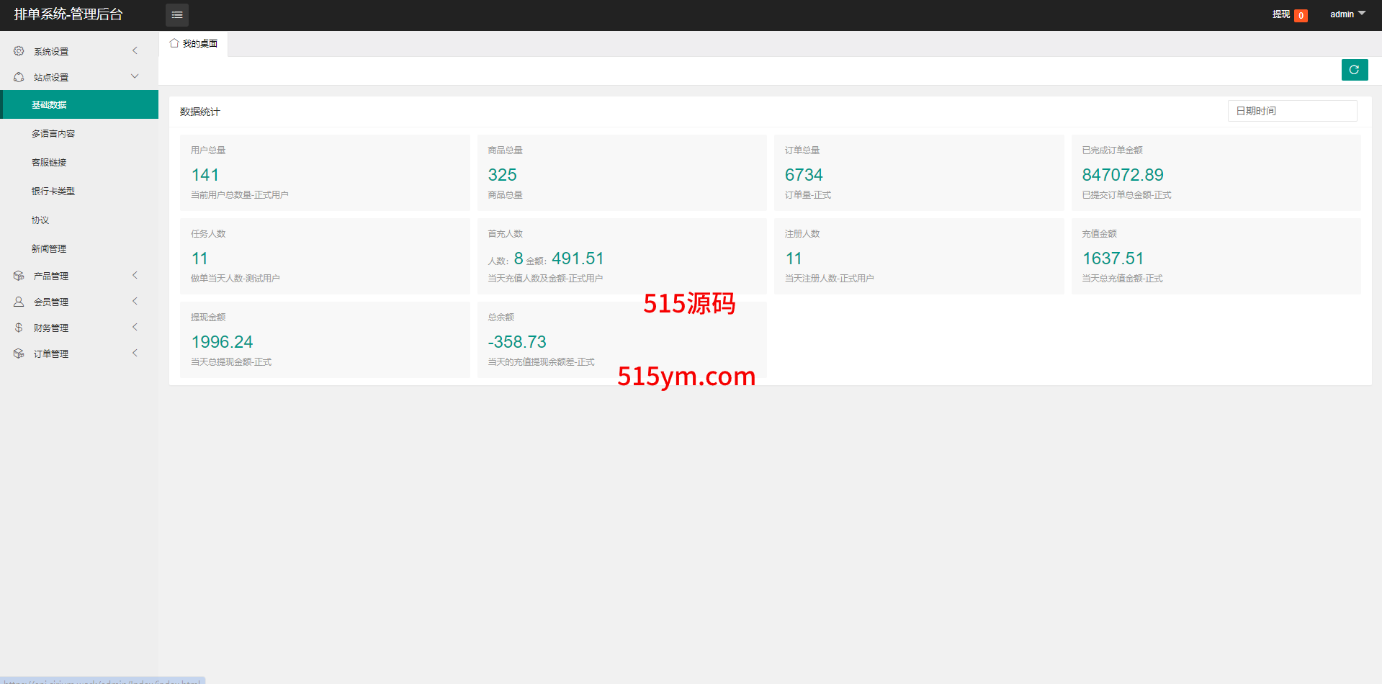Click the 财务管理 dollar icon
This screenshot has height=684, width=1382.
coord(19,328)
